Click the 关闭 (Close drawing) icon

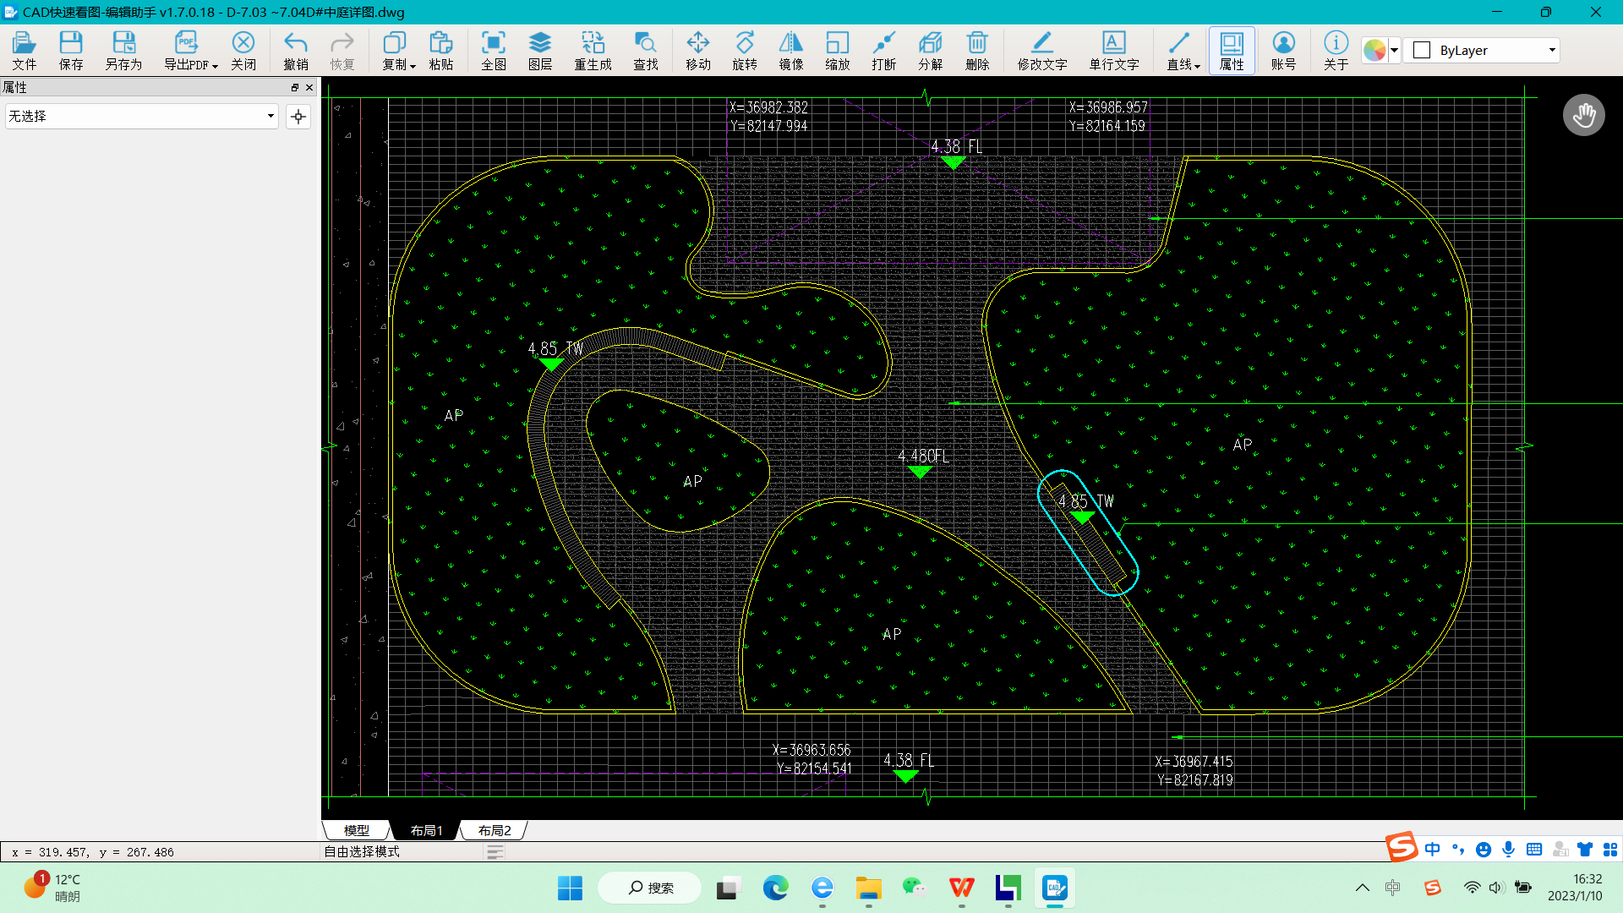tap(243, 50)
